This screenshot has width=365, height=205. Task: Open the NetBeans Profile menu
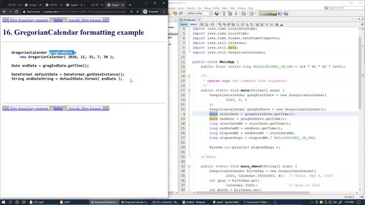click(x=216, y=8)
